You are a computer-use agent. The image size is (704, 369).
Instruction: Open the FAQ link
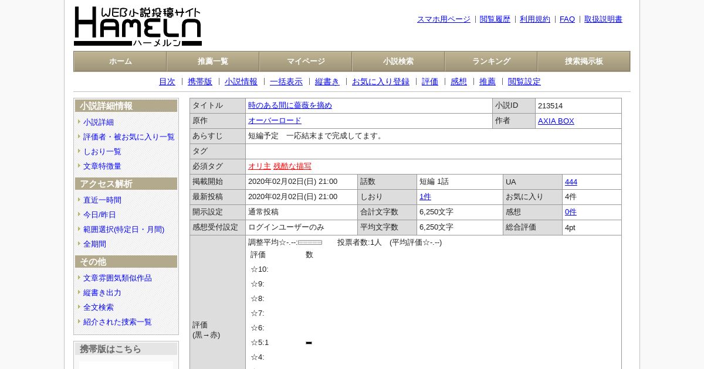pos(567,19)
